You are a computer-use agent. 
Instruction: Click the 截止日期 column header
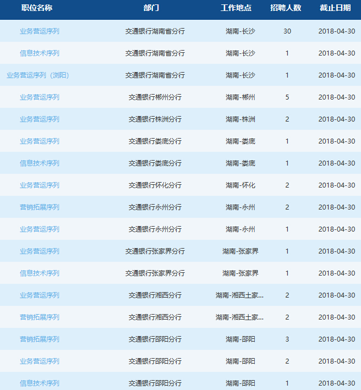(x=335, y=8)
